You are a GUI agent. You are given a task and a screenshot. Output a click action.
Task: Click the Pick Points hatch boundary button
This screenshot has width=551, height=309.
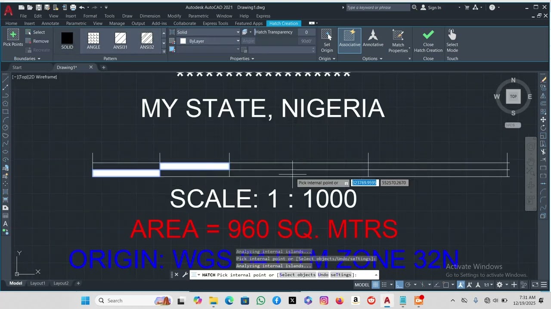tap(13, 38)
